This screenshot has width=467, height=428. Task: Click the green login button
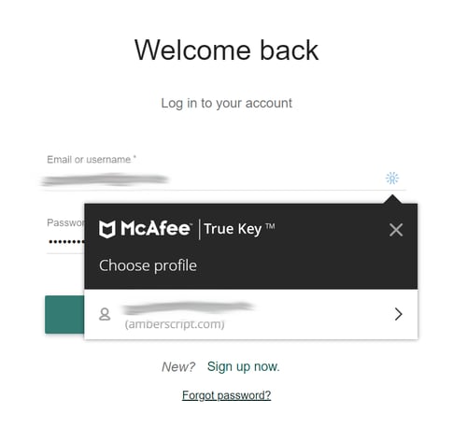pyautogui.click(x=64, y=315)
